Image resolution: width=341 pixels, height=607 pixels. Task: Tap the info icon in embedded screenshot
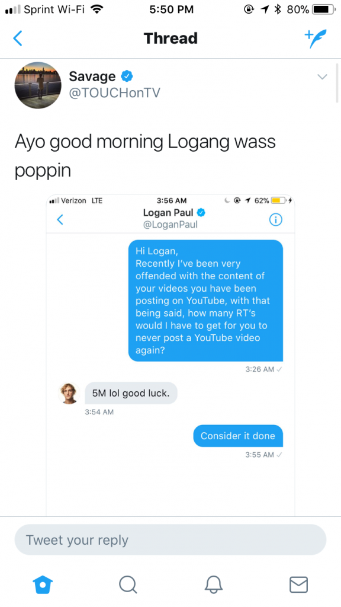tap(276, 220)
